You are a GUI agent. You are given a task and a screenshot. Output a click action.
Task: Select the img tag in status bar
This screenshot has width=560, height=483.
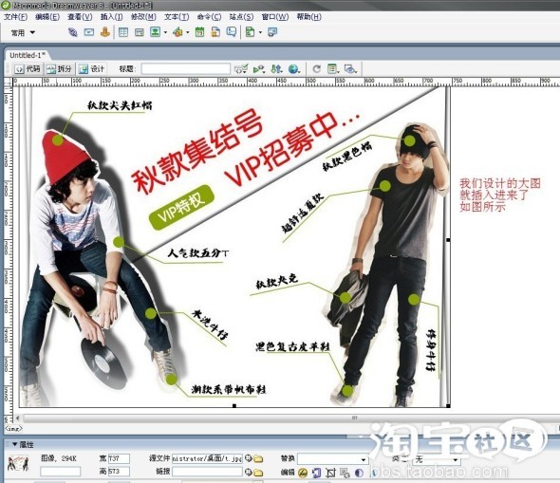pyautogui.click(x=13, y=428)
